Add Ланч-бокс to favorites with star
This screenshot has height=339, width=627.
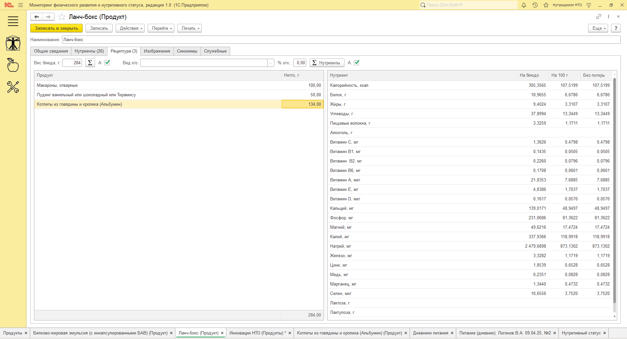tap(62, 17)
